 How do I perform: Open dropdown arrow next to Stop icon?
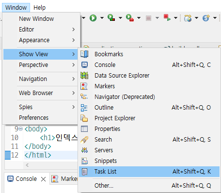[x=157, y=18]
